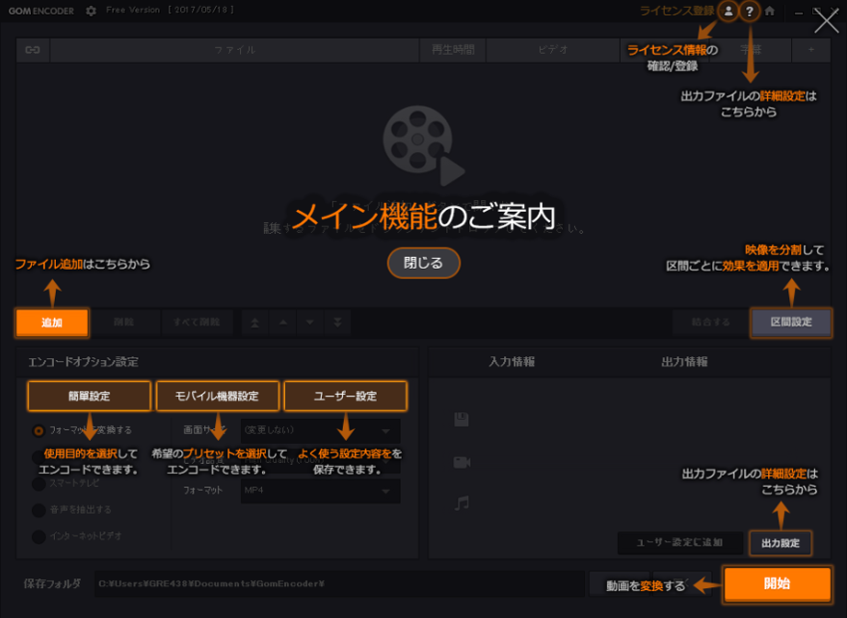
Task: Move the file to the bottom of the list
Action: 337,322
